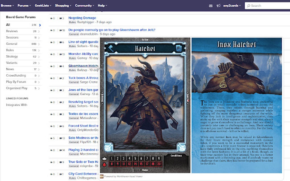Click the megaphone announcements icon

coord(218,5)
